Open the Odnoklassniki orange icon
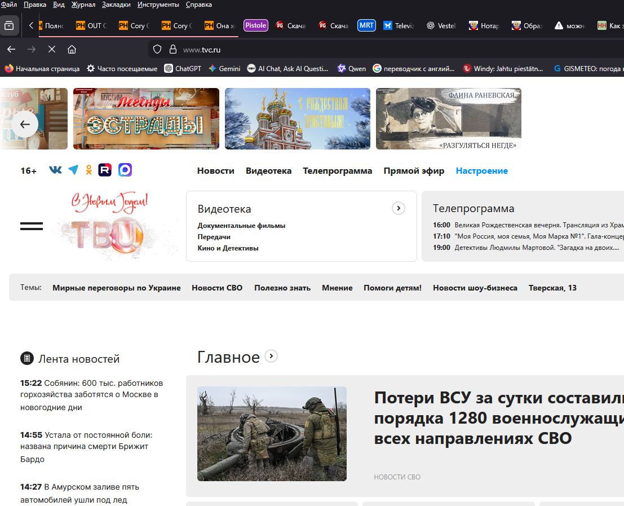Screen dimensions: 624x506 (88, 170)
